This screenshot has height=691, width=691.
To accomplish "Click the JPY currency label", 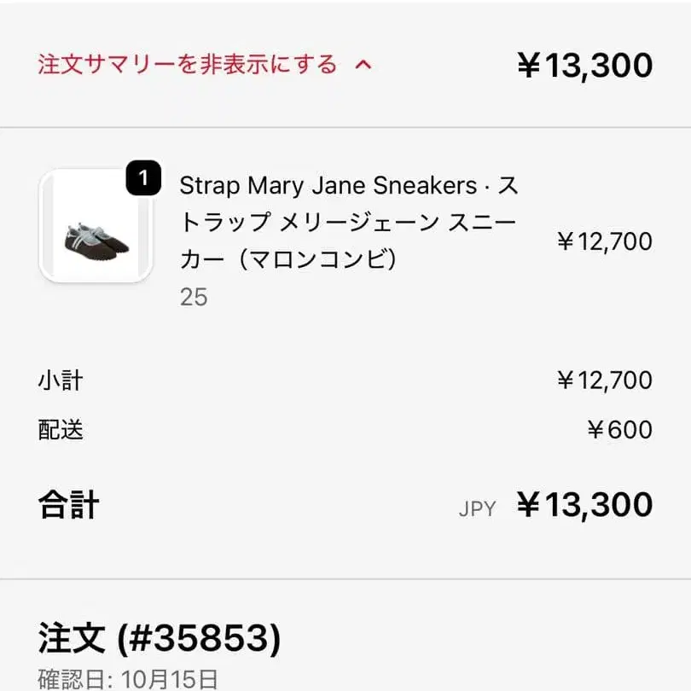I will pyautogui.click(x=477, y=508).
